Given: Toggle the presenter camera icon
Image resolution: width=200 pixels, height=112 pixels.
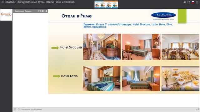Looking at the screenshot, I should coord(42,11).
